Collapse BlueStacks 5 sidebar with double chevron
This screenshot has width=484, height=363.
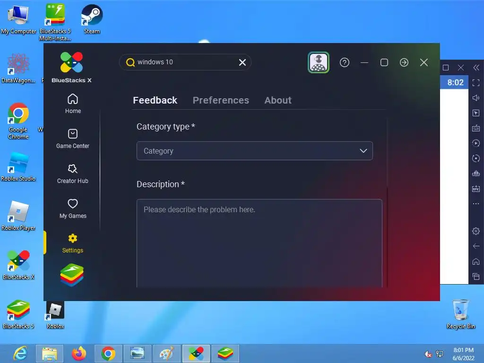tap(476, 68)
